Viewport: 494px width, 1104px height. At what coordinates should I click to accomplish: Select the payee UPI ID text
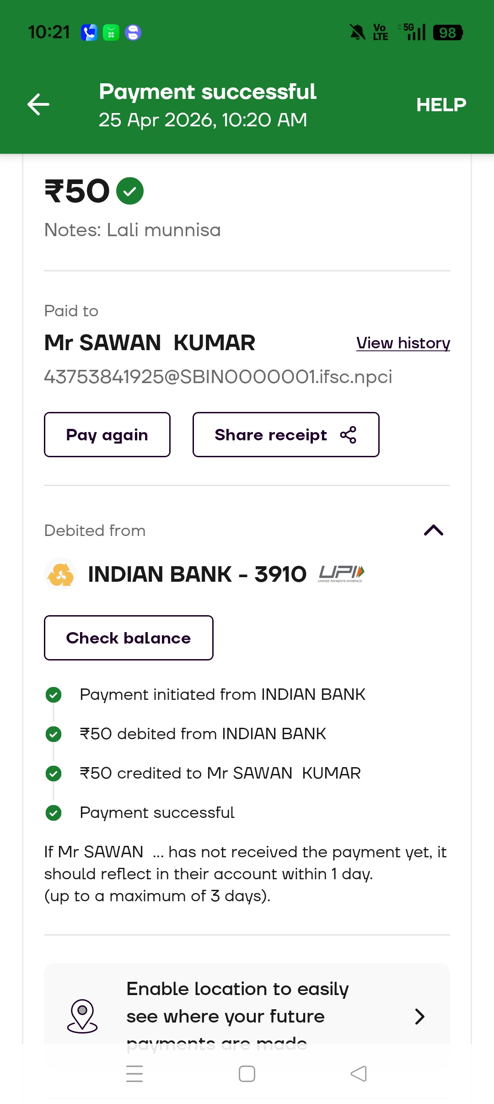coord(218,377)
